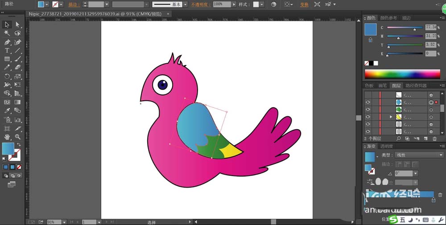The height and width of the screenshot is (225, 446).
Task: Open the gradient angle dropdown
Action: tap(416, 173)
